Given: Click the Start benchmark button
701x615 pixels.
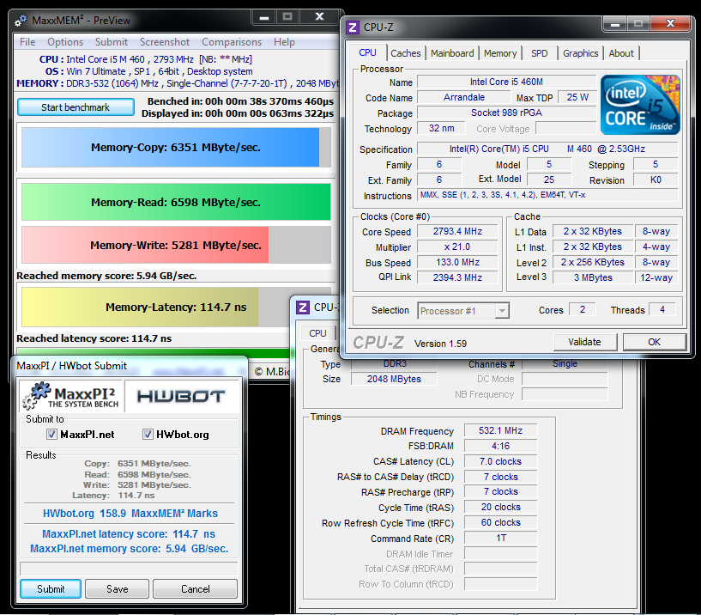Looking at the screenshot, I should pos(76,107).
